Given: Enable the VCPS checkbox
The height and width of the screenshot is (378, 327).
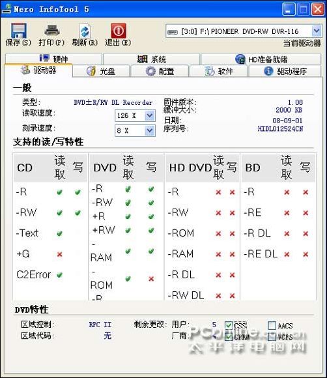Looking at the screenshot, I should (272, 336).
